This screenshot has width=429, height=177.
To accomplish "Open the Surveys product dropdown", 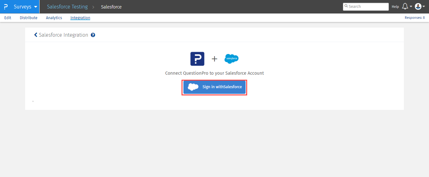I will pyautogui.click(x=25, y=7).
